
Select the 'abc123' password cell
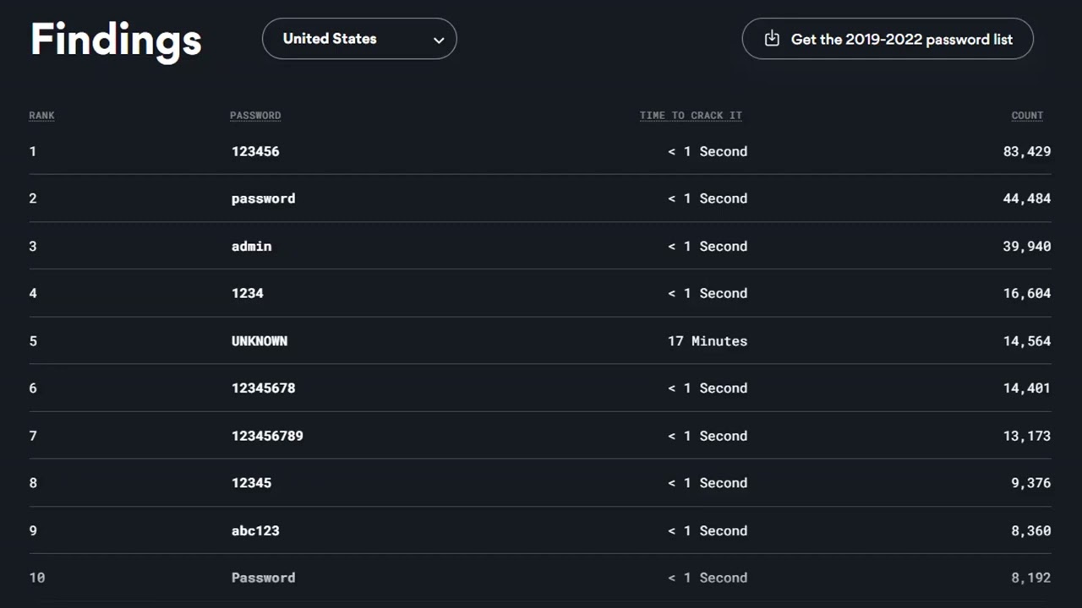pyautogui.click(x=255, y=531)
